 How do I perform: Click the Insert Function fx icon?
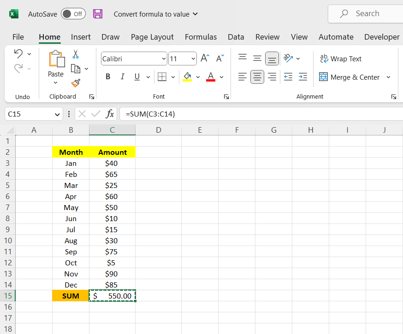click(x=110, y=114)
